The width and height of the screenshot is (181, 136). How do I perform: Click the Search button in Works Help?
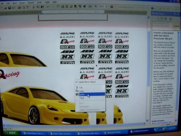176,26
